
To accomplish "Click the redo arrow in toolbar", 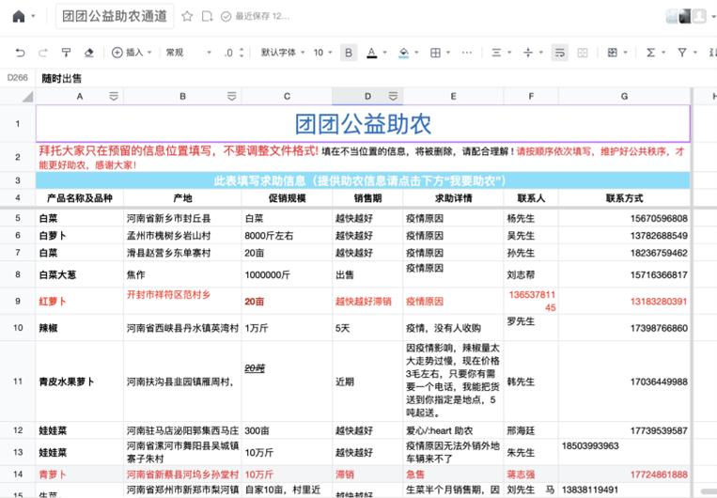I will click(42, 53).
